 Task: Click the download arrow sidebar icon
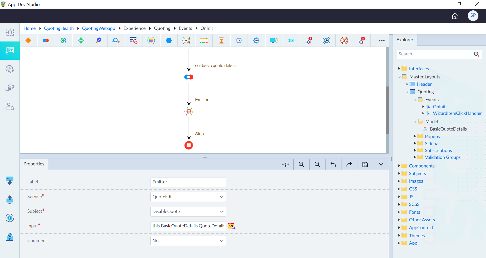pyautogui.click(x=10, y=181)
